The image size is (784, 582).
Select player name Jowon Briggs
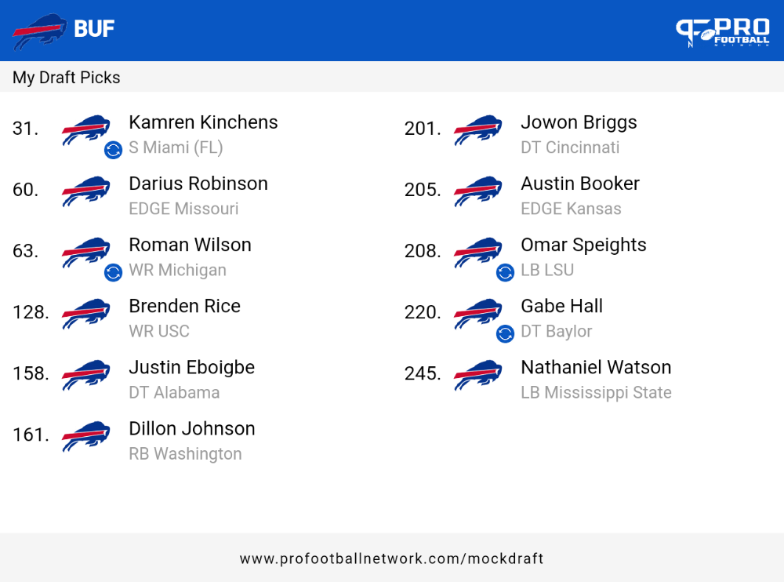(579, 122)
